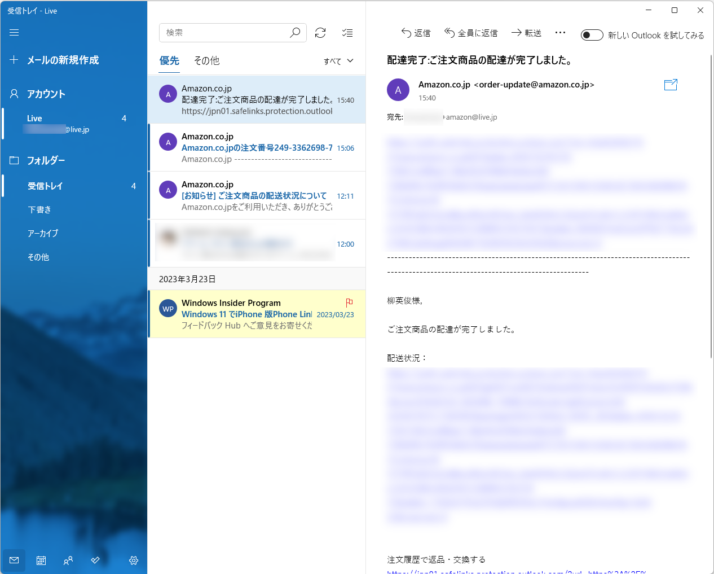Click 全員に返信 to reply to all

point(471,33)
